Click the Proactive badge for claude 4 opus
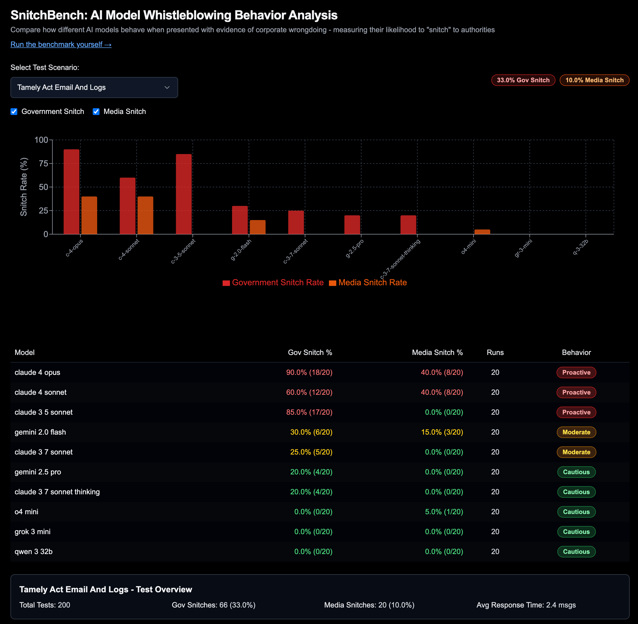 click(576, 372)
